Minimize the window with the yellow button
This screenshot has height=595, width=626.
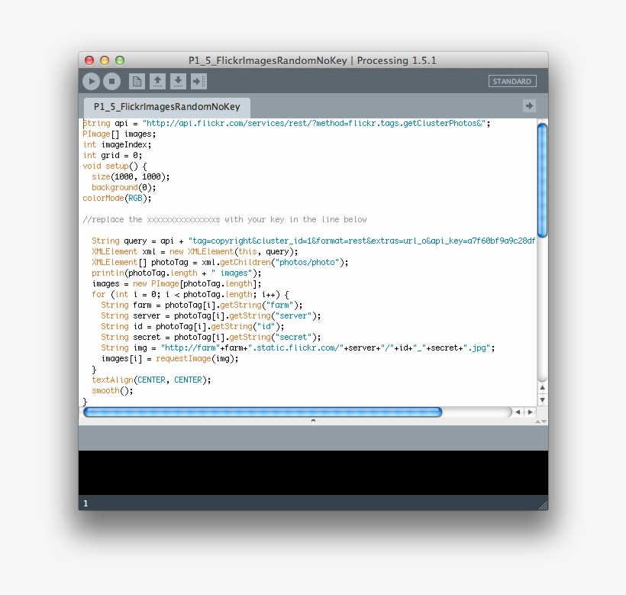click(105, 60)
